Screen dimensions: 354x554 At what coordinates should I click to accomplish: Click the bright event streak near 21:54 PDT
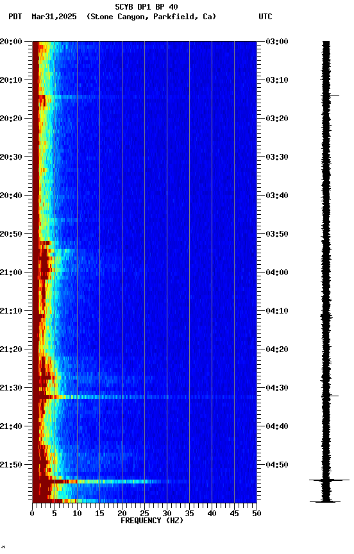click(x=110, y=482)
